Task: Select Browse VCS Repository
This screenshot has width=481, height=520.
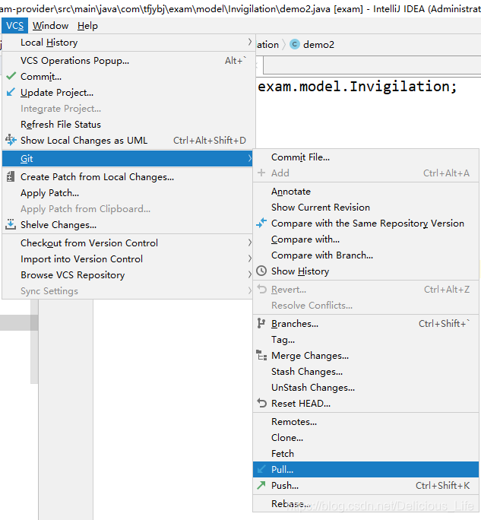Action: click(x=128, y=274)
